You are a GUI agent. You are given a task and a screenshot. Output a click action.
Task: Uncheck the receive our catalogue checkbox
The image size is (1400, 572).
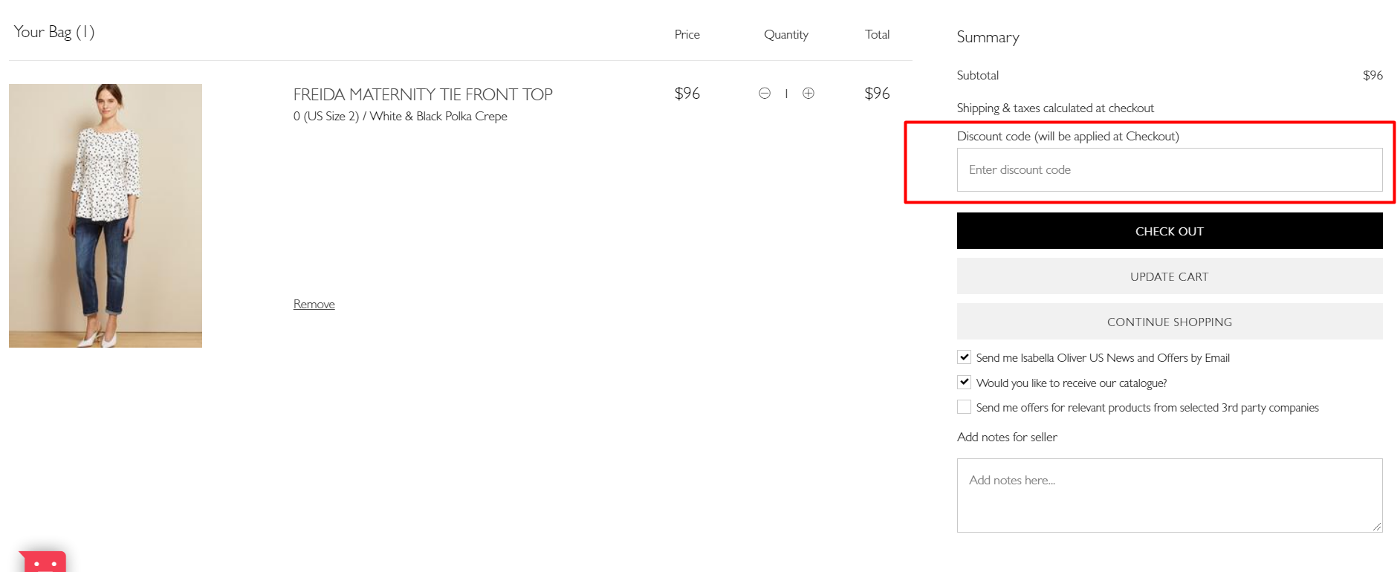click(964, 383)
